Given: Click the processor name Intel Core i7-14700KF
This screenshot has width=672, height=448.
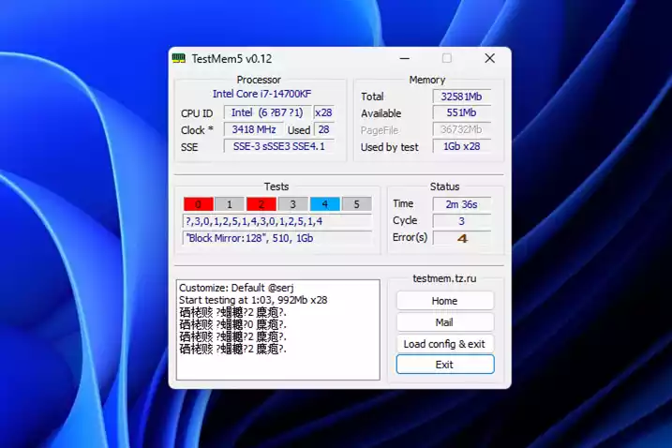Looking at the screenshot, I should (x=261, y=94).
